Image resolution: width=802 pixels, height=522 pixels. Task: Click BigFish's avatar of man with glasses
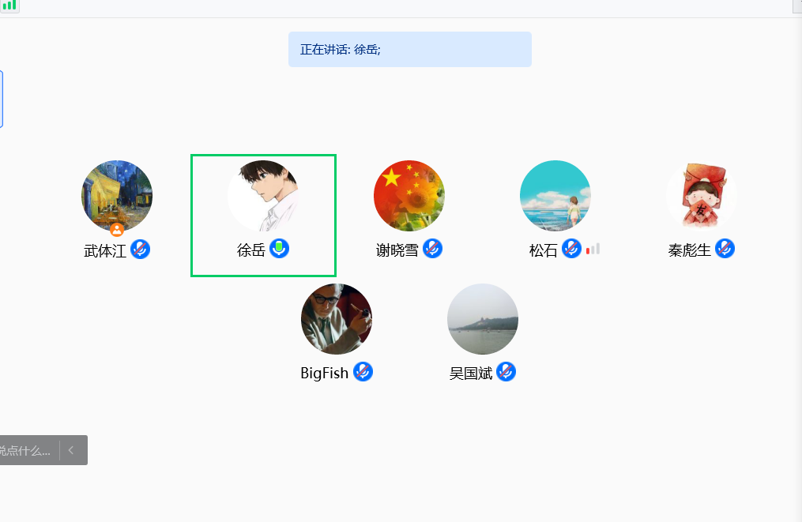pyautogui.click(x=337, y=319)
